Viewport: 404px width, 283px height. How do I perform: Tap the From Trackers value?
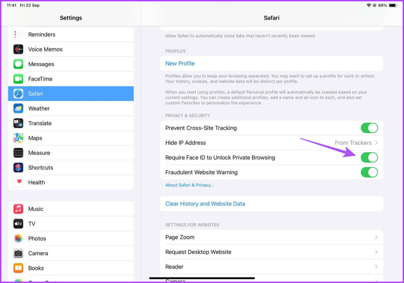[x=353, y=143]
